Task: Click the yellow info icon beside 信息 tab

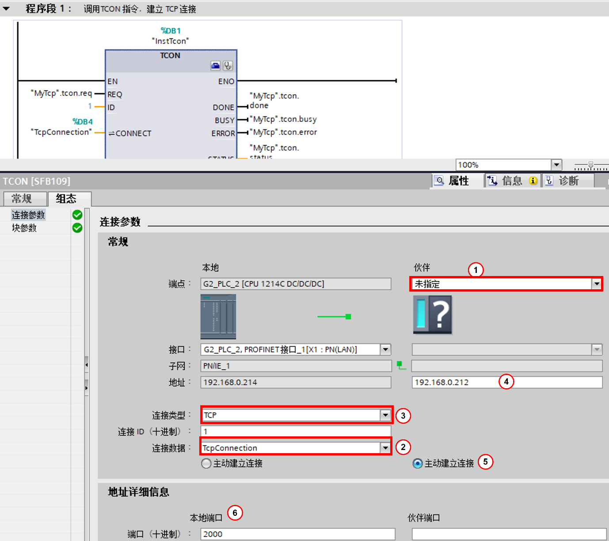Action: pyautogui.click(x=533, y=181)
